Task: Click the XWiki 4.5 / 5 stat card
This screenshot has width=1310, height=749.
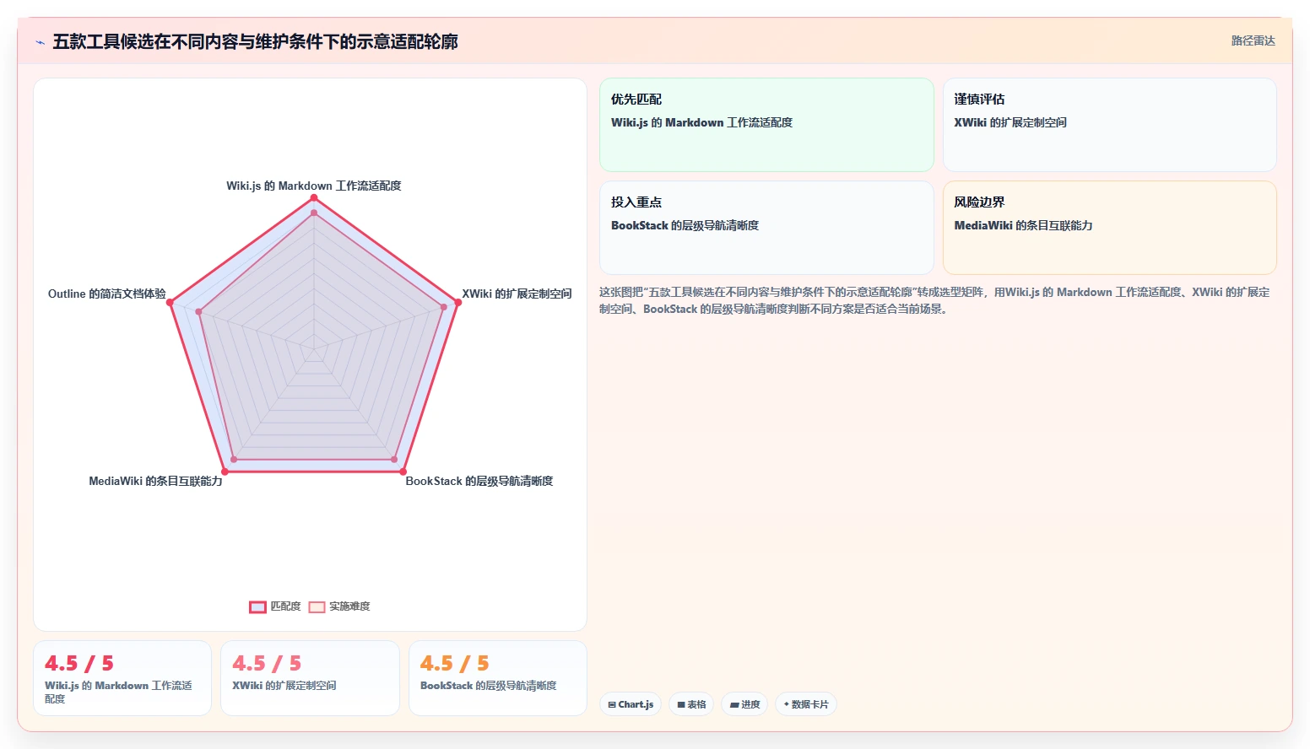Action: coord(310,678)
